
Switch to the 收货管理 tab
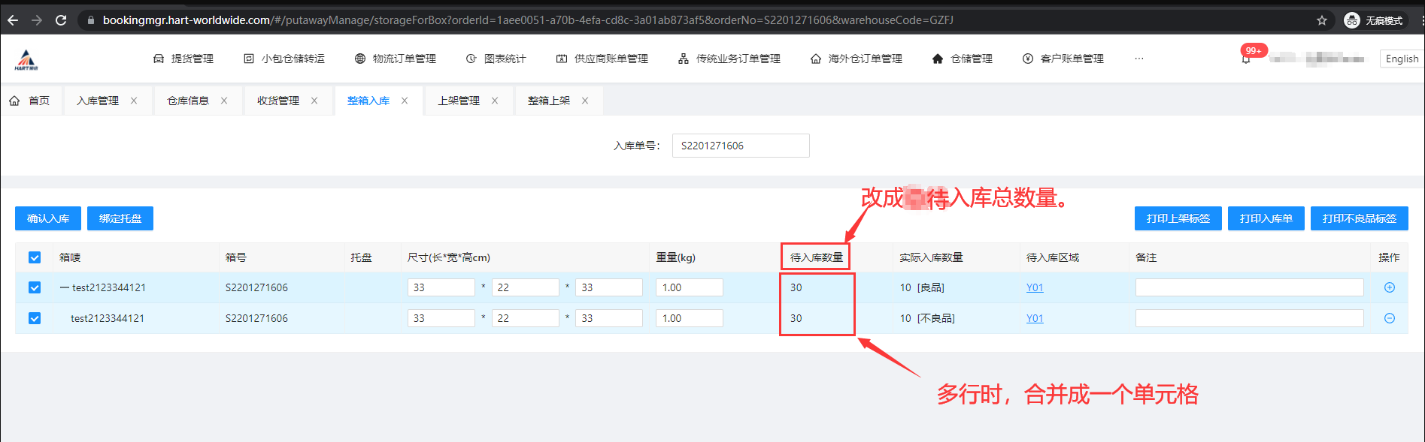277,101
